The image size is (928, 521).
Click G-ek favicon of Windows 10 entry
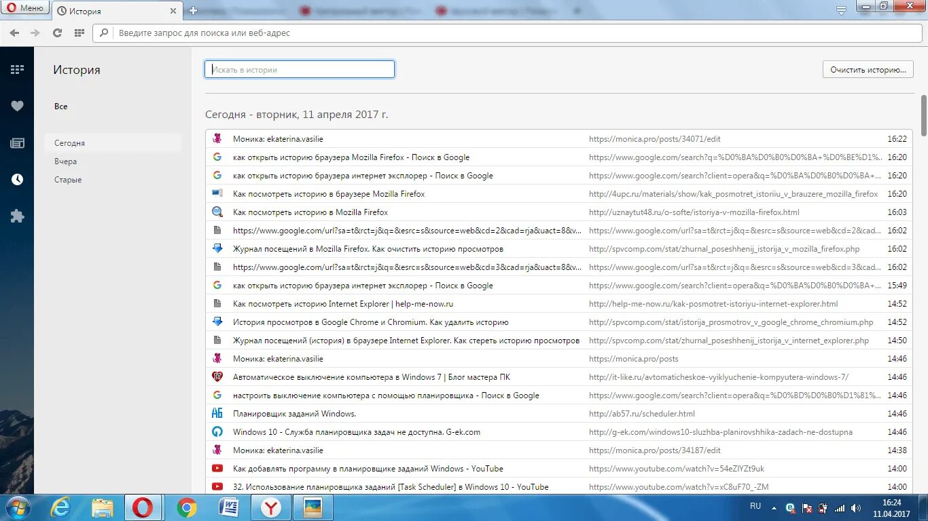click(217, 431)
